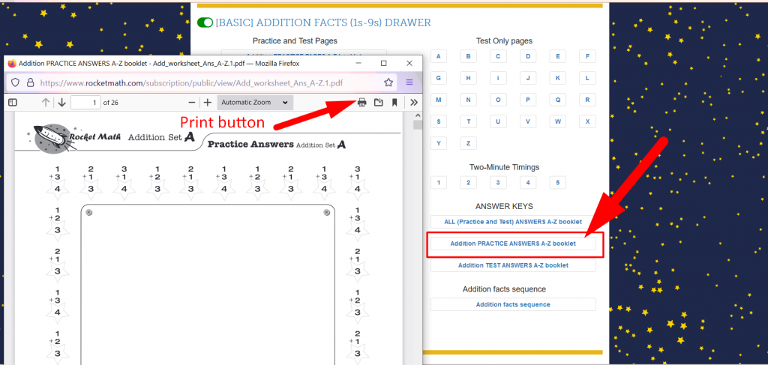Open Test Only page F
Screen dimensions: 768x365
[x=587, y=56]
